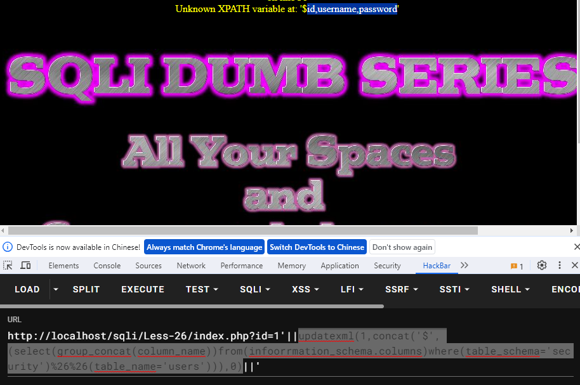Viewport: 580px width, 385px height.
Task: Click the page scrollbar left arrow
Action: tap(3, 230)
